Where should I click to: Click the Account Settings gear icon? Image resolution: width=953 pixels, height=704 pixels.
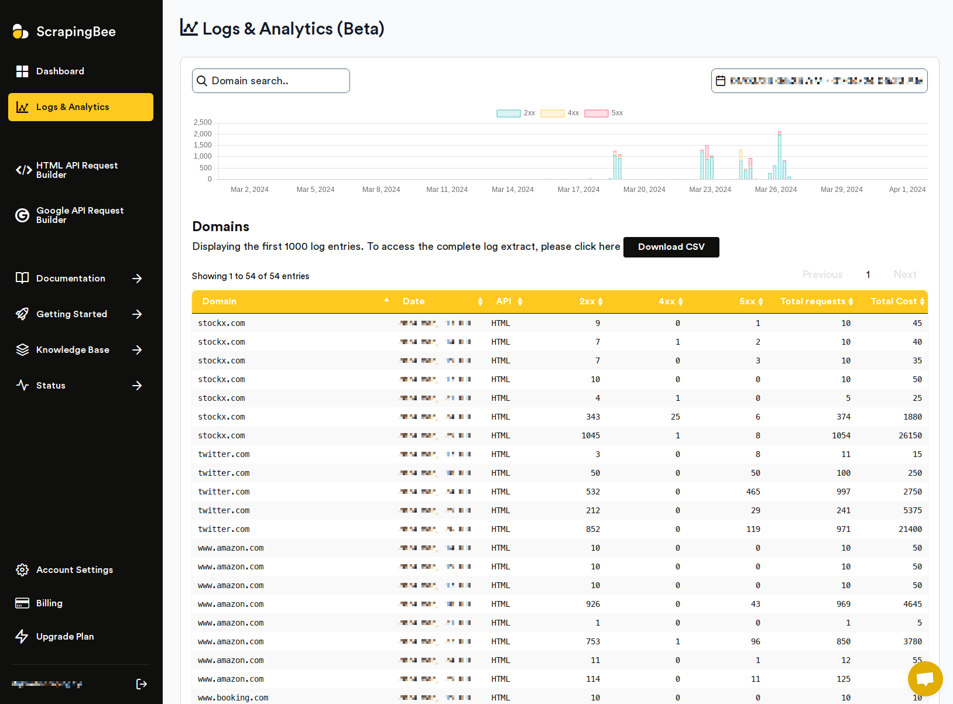pos(22,570)
